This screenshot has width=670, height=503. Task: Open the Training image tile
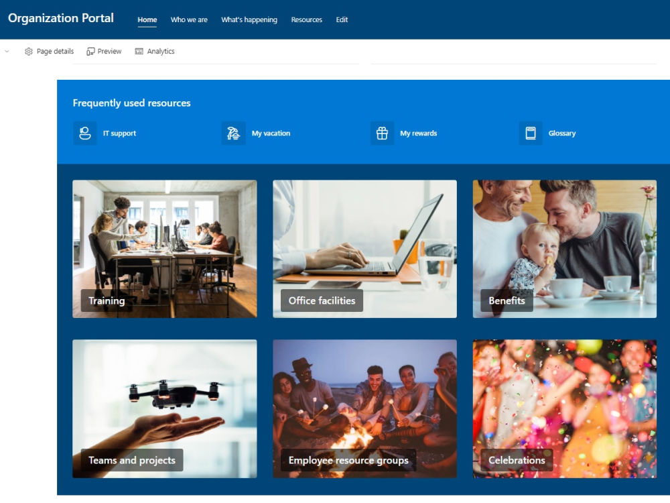coord(165,249)
